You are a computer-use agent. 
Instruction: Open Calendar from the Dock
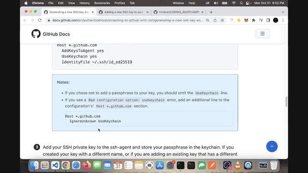tap(118, 165)
